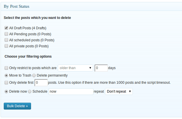Viewport: 182px width, 119px height.
Task: Open the older than dropdown
Action: (x=75, y=68)
